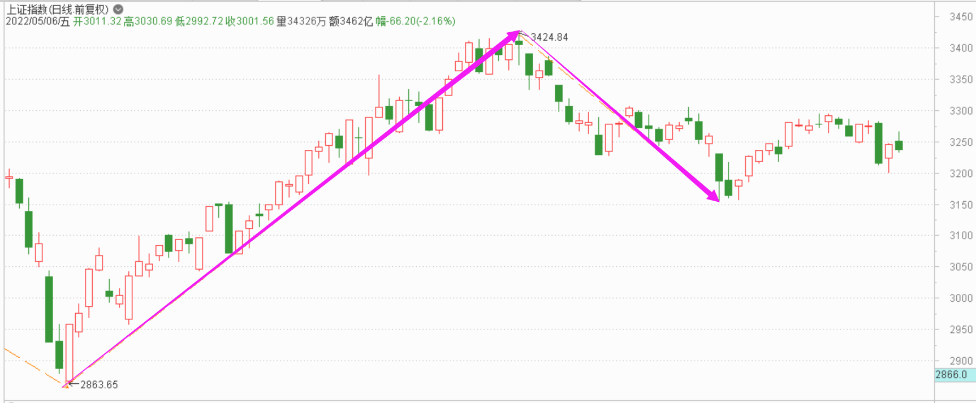Click the 2900 price axis label
The height and width of the screenshot is (403, 976).
(961, 361)
